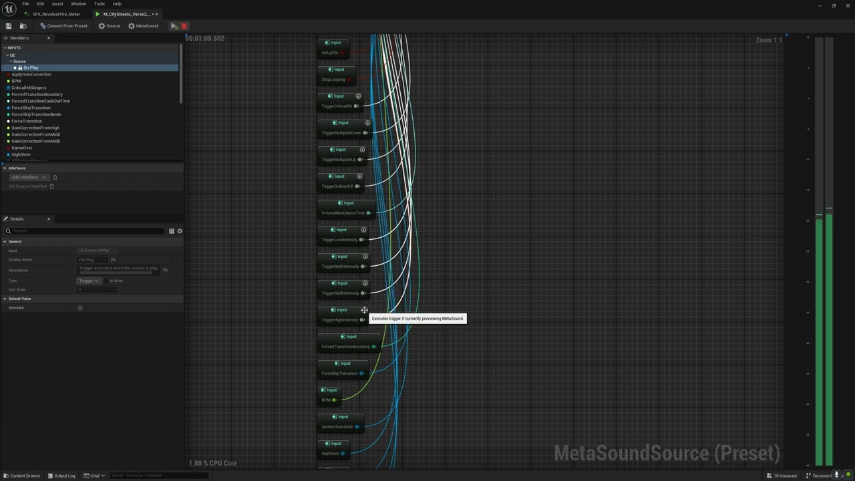The width and height of the screenshot is (855, 481).
Task: Open the Asset menu
Action: point(57,4)
